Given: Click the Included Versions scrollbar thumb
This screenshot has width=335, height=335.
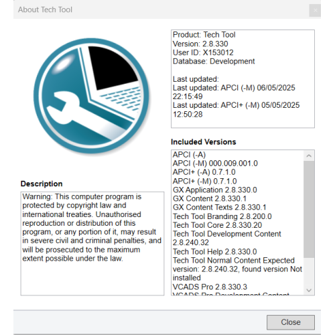Looking at the screenshot, I should tap(309, 209).
